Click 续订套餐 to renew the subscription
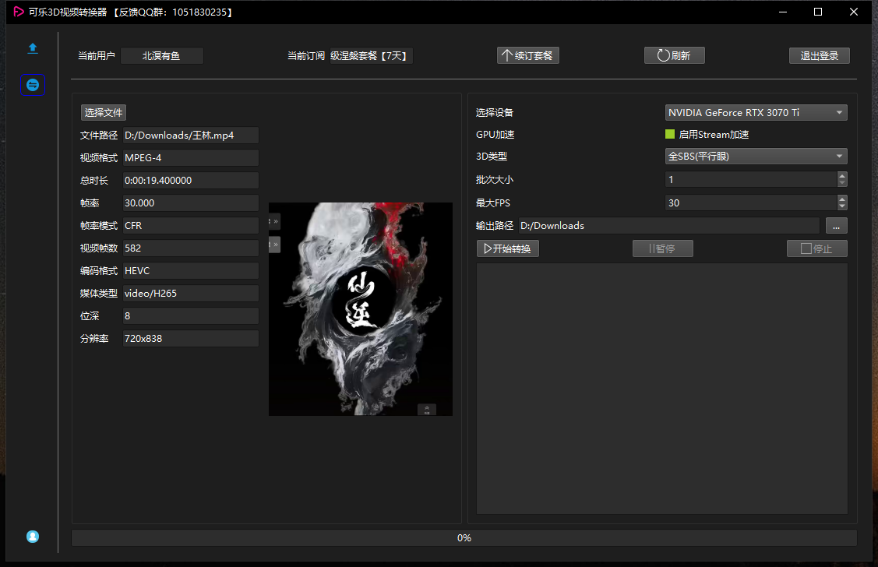The width and height of the screenshot is (878, 567). tap(528, 55)
